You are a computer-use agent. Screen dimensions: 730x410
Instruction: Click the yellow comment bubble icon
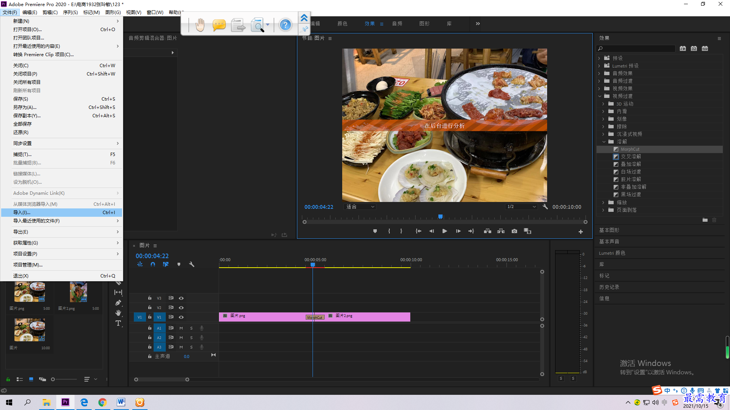click(x=219, y=25)
